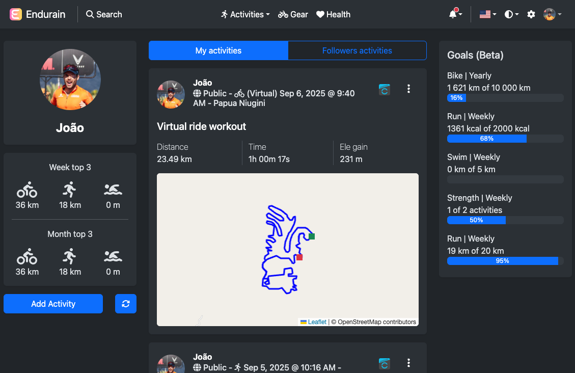
Task: Switch to the Followers activities tab
Action: pyautogui.click(x=357, y=50)
